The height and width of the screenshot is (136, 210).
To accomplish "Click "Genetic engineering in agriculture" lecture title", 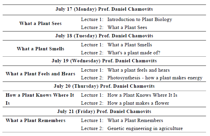I will tap(145, 128).
